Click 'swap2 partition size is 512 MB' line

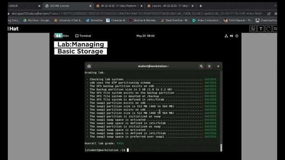pos(132,113)
